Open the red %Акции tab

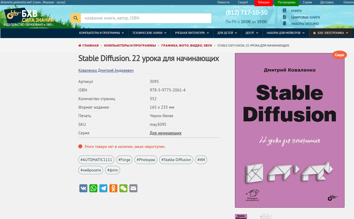(x=263, y=3)
